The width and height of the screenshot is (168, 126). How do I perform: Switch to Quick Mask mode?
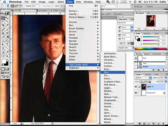pos(7,69)
